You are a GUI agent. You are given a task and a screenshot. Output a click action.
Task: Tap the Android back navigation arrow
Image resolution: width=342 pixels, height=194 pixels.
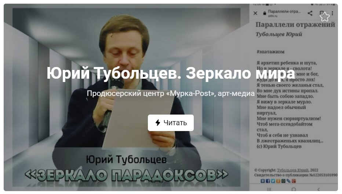319,189
